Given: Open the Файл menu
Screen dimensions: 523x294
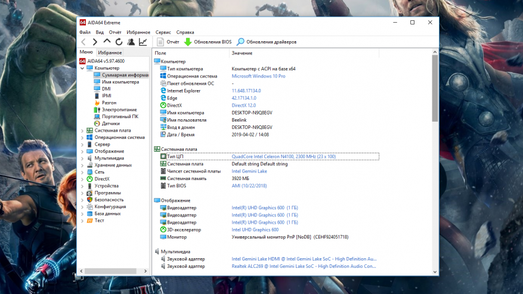Looking at the screenshot, I should tap(85, 32).
